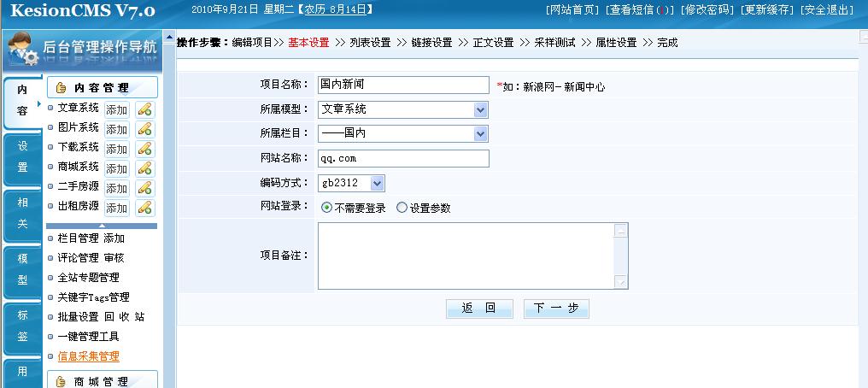Click the pencil add icon beside 二手房源
This screenshot has width=868, height=388.
145,188
